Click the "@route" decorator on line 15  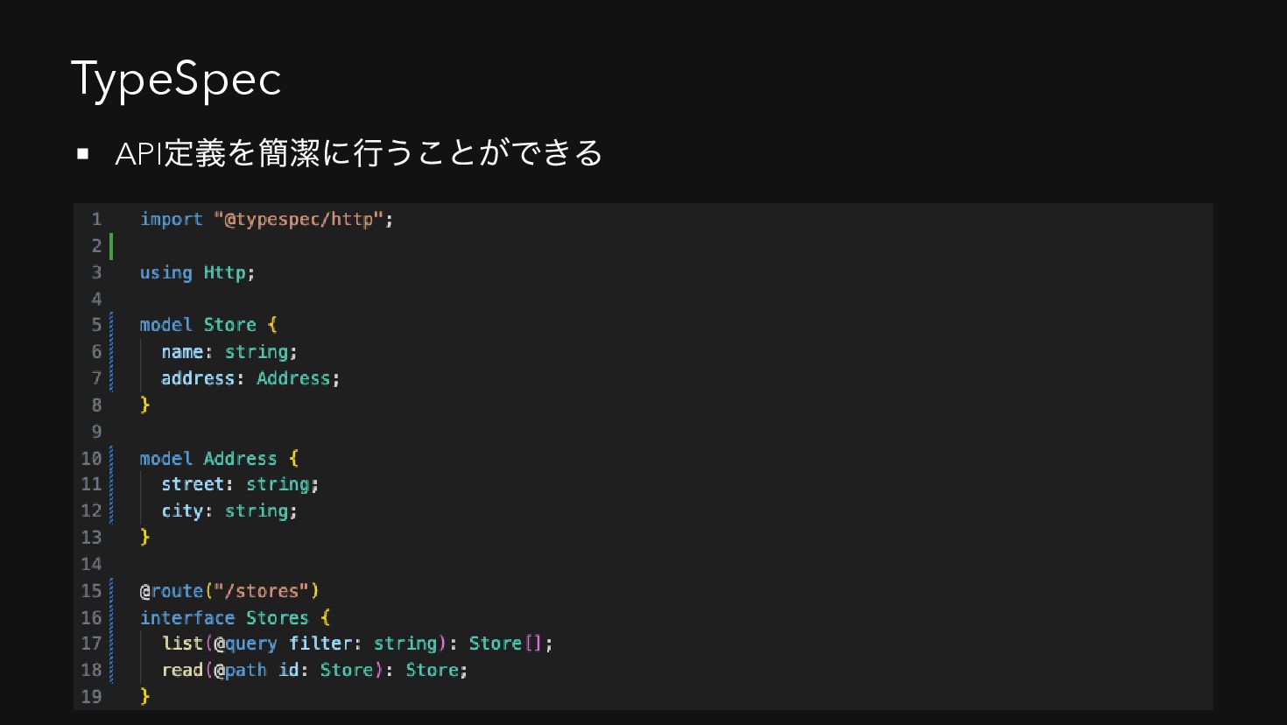pyautogui.click(x=172, y=591)
